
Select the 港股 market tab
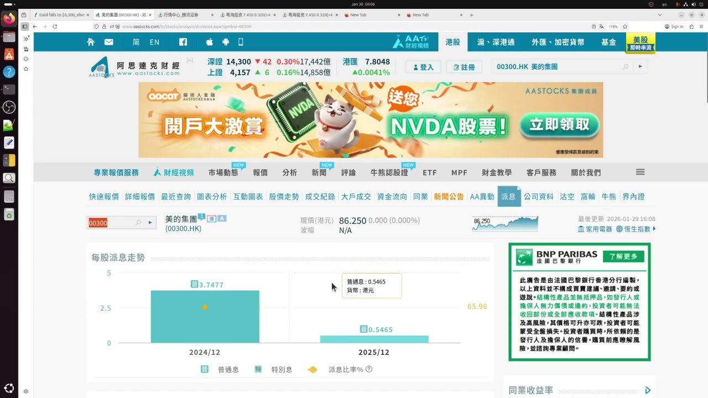click(x=453, y=42)
